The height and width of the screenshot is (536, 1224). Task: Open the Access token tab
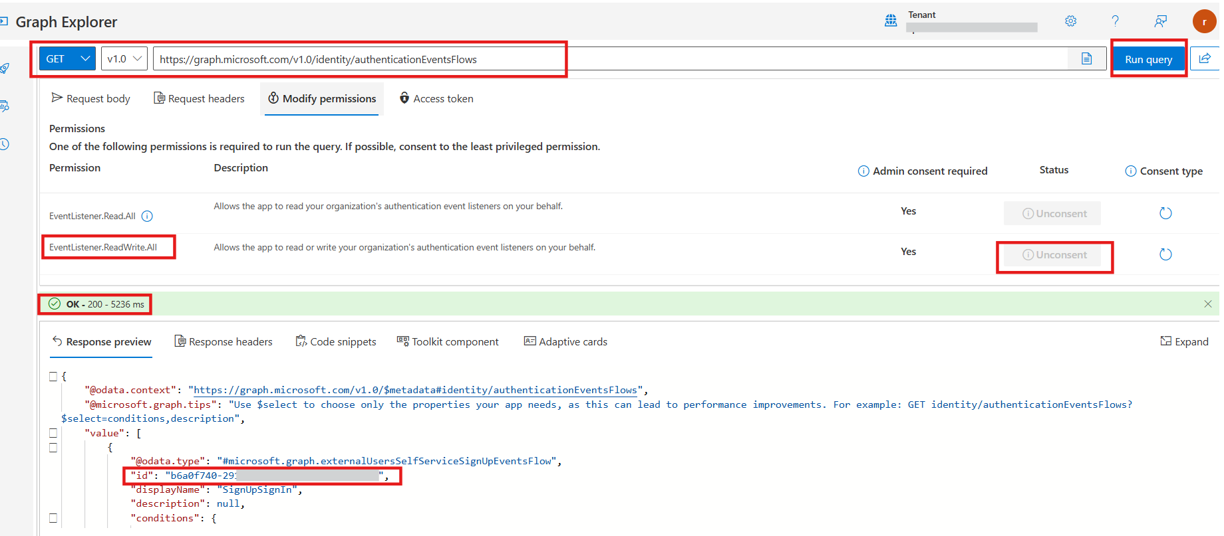pyautogui.click(x=436, y=98)
